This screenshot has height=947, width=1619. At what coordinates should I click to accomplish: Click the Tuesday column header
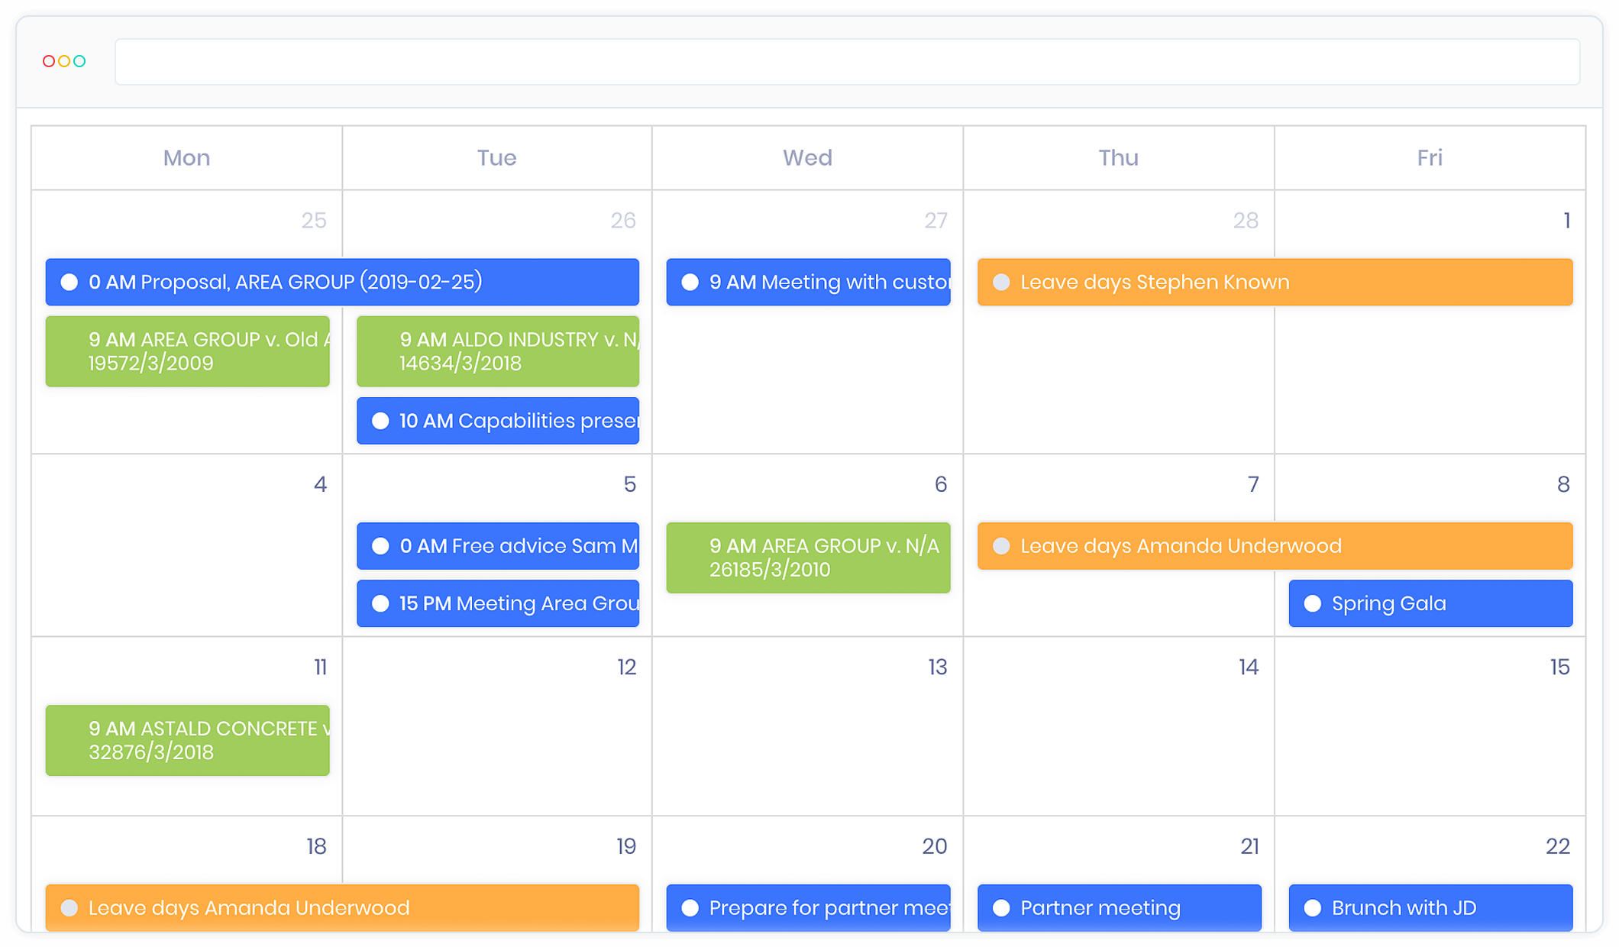pos(497,158)
